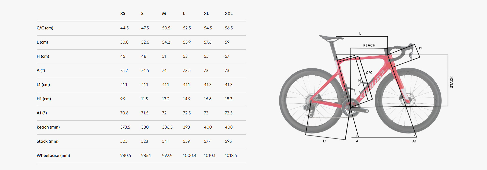Click the REACH label on bike diagram
487x170 pixels.
coord(369,45)
